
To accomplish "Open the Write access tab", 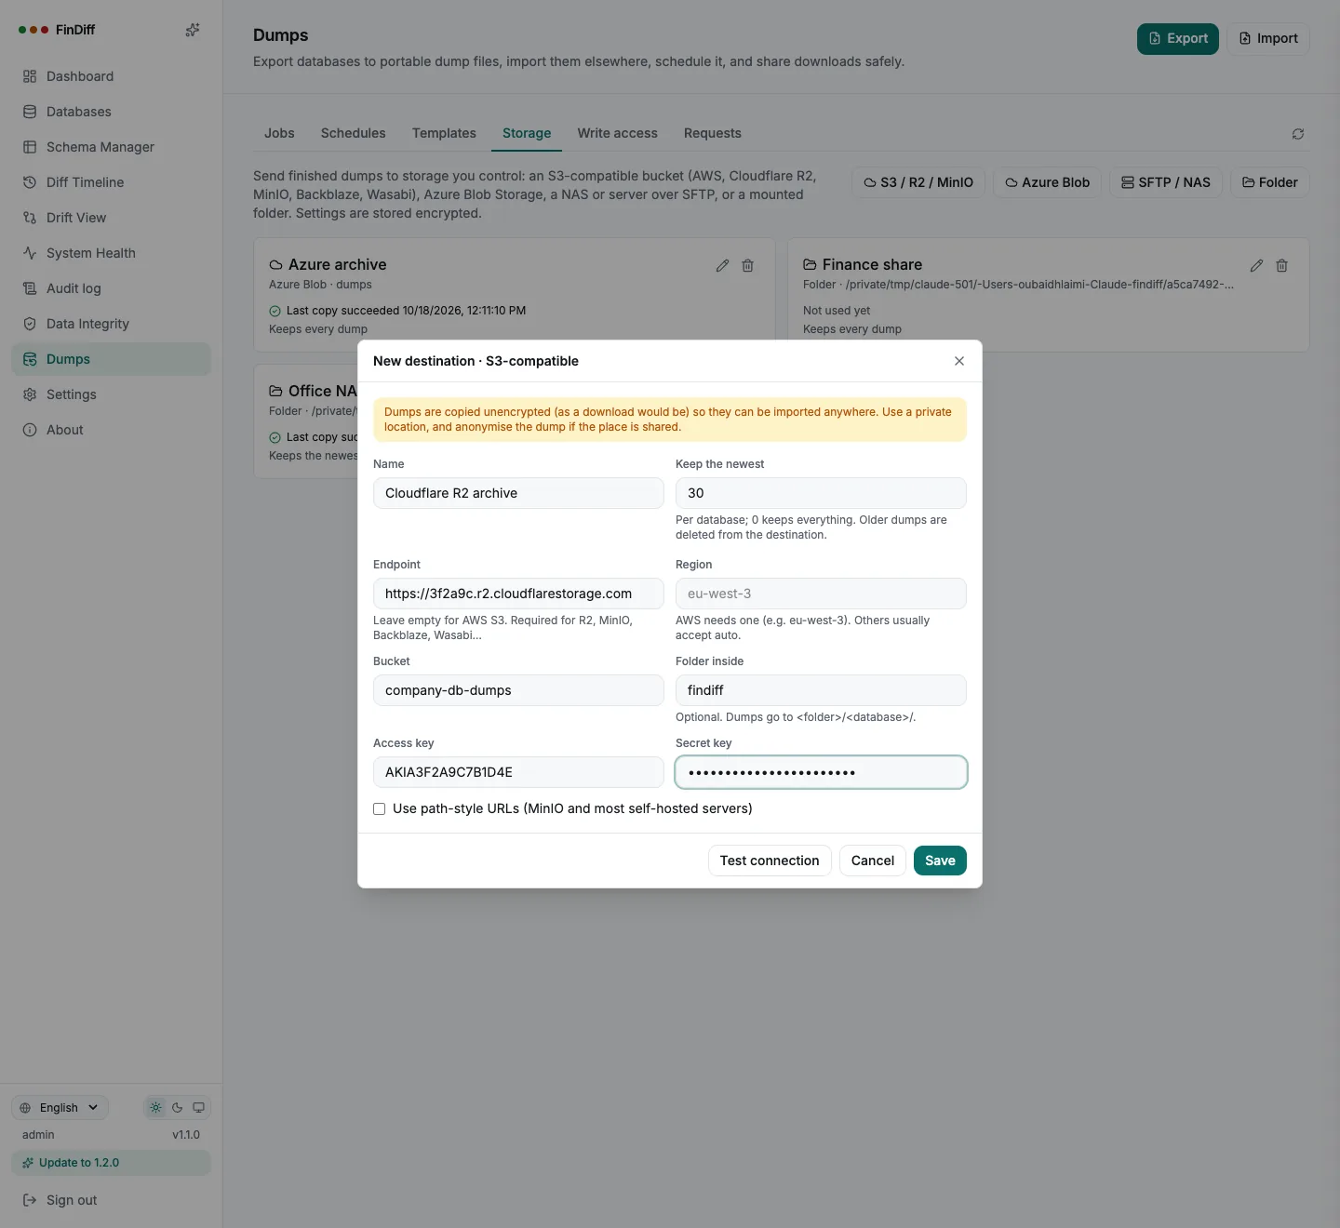I will point(617,133).
